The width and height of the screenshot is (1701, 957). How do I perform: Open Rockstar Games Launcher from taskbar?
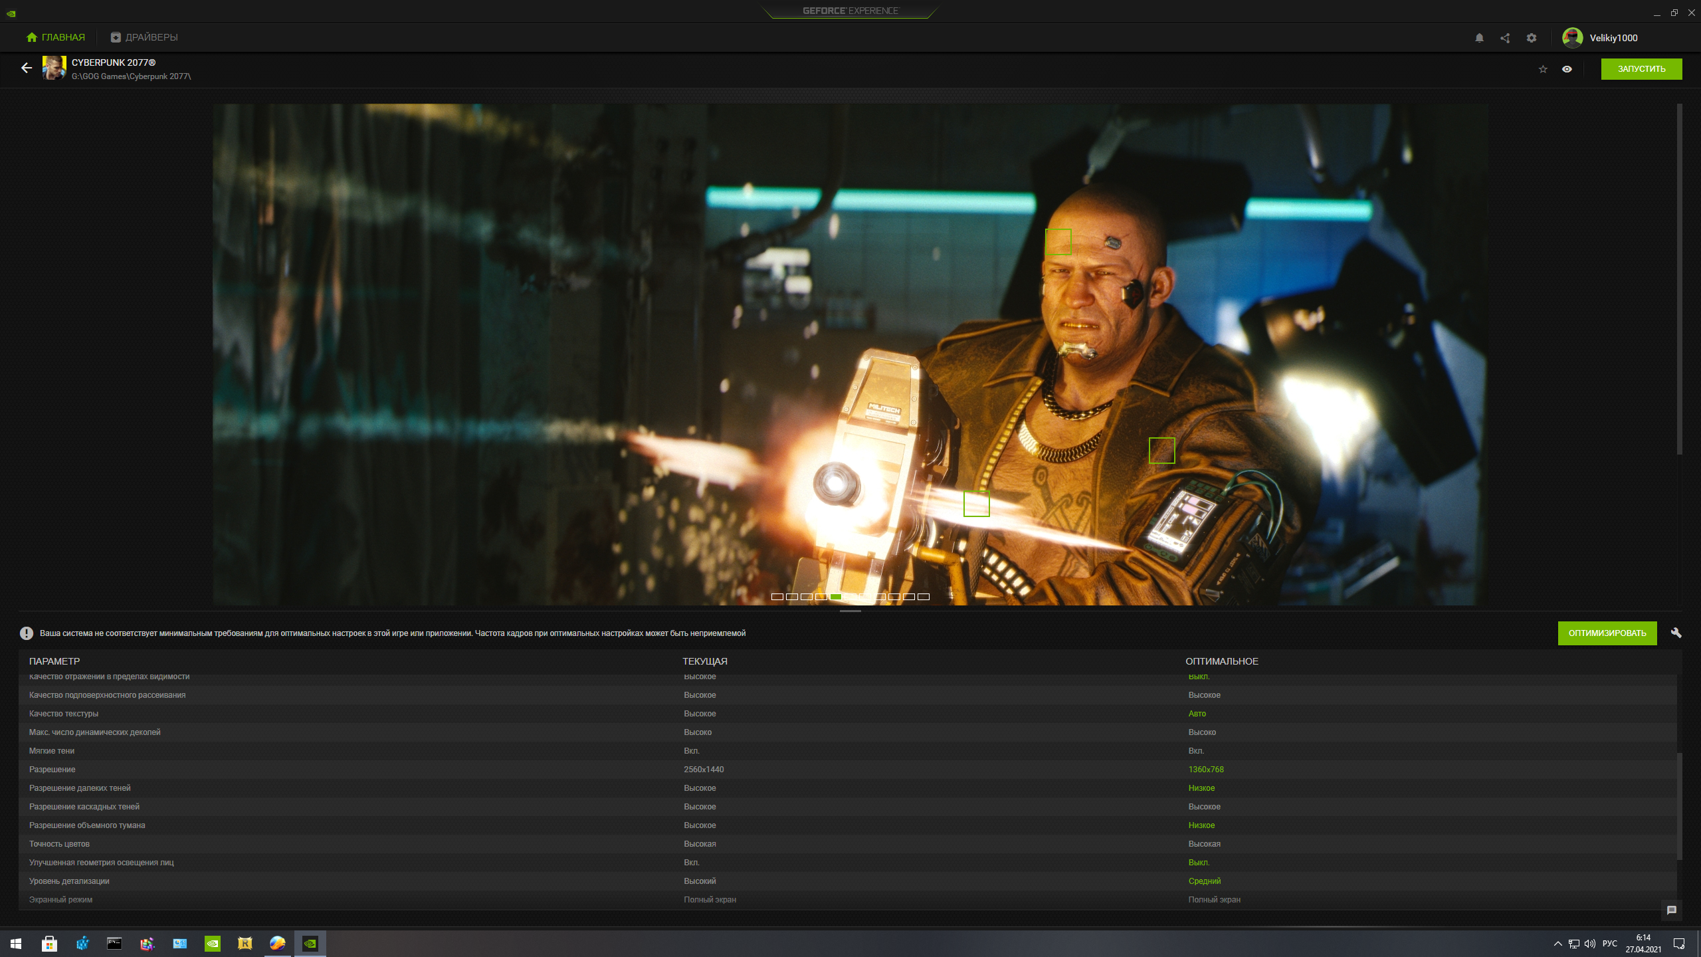coord(245,944)
